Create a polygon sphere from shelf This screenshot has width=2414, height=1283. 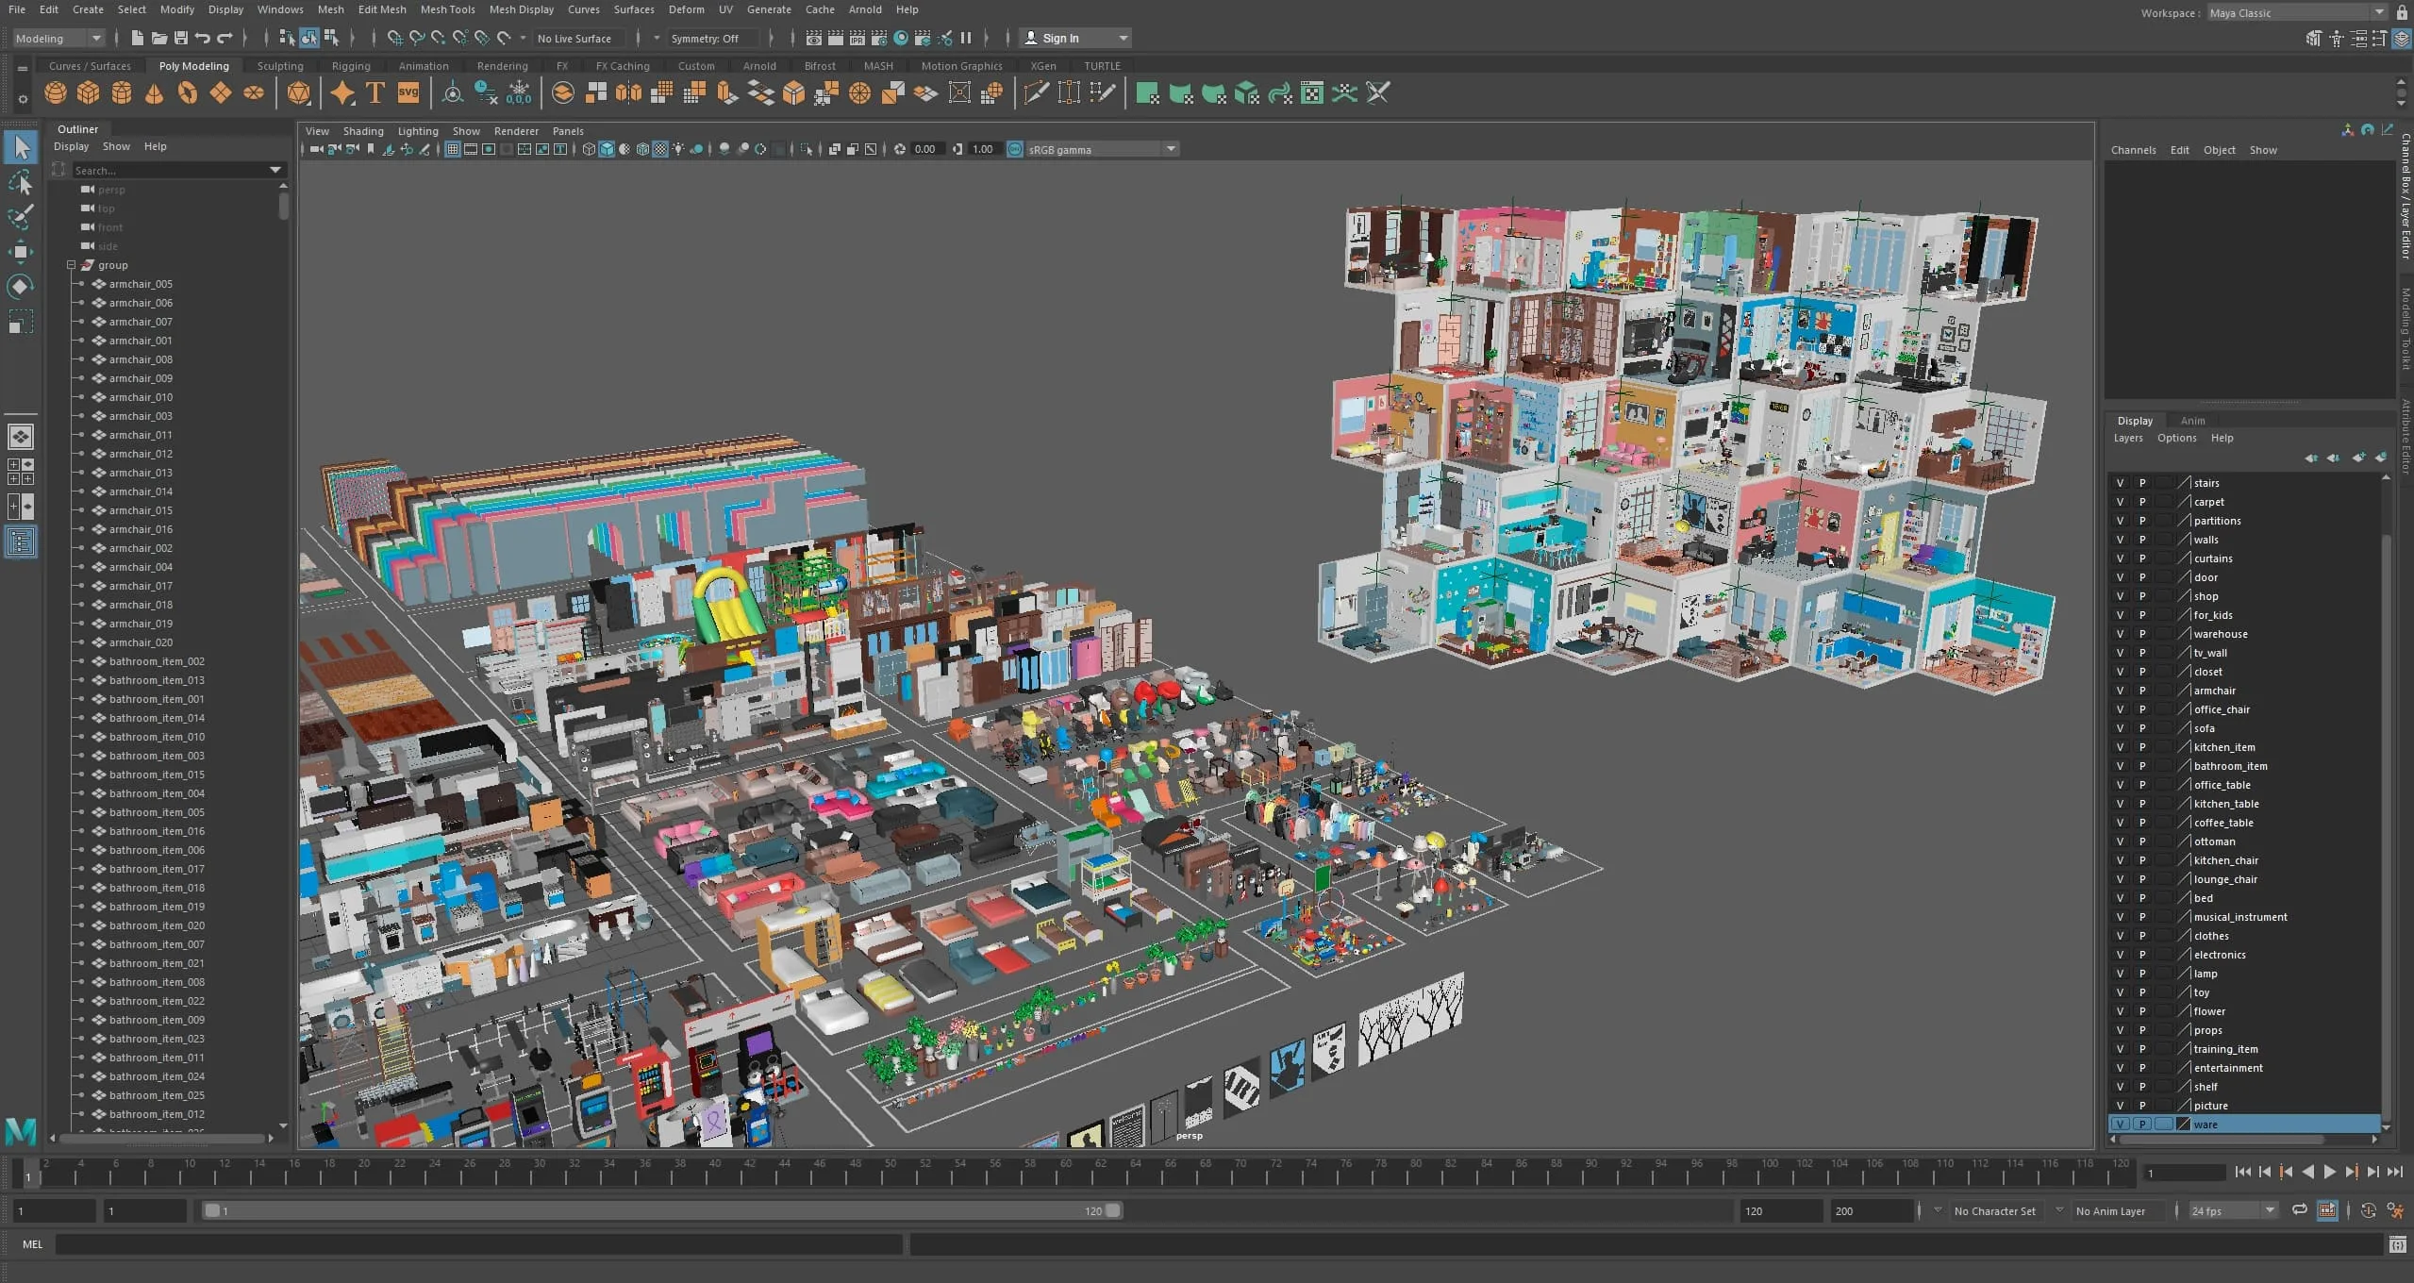click(x=56, y=92)
